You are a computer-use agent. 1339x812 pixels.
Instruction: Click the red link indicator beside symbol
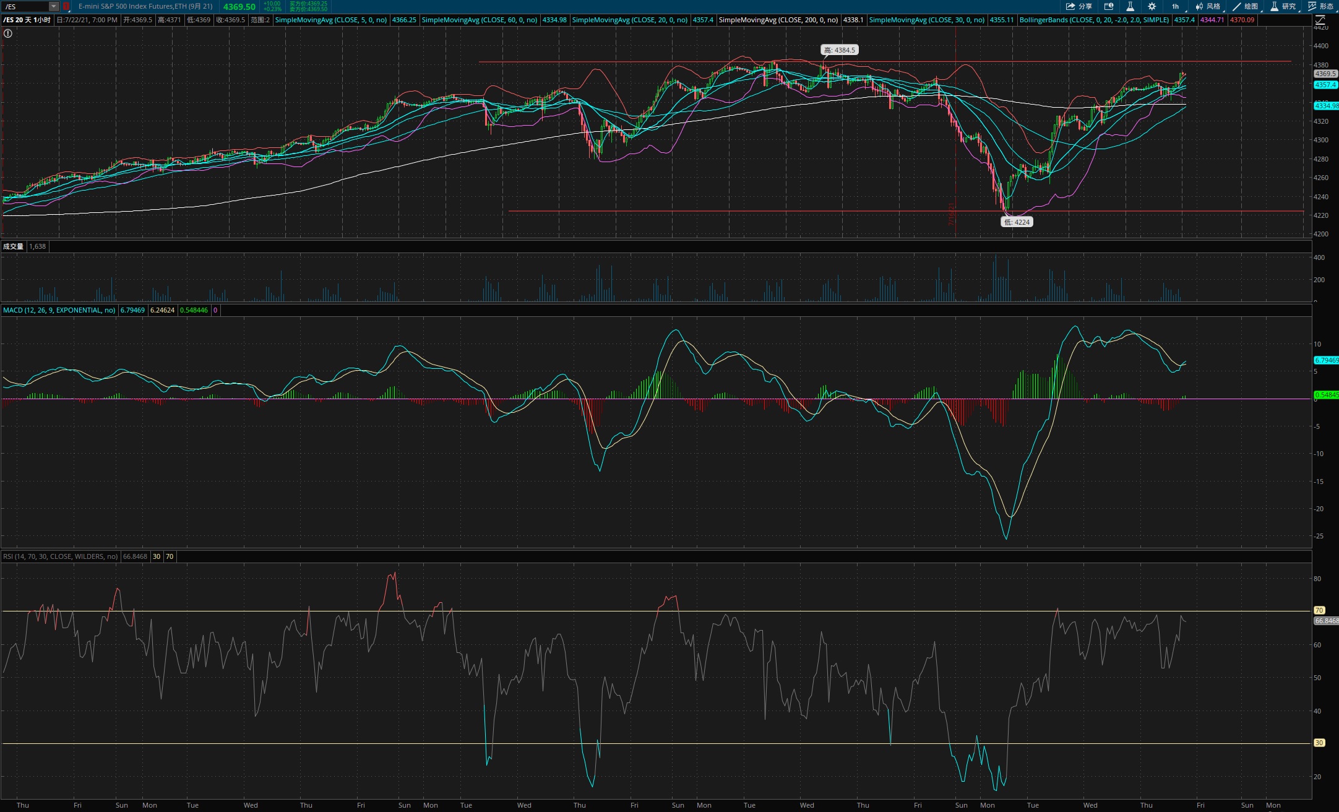tap(66, 6)
